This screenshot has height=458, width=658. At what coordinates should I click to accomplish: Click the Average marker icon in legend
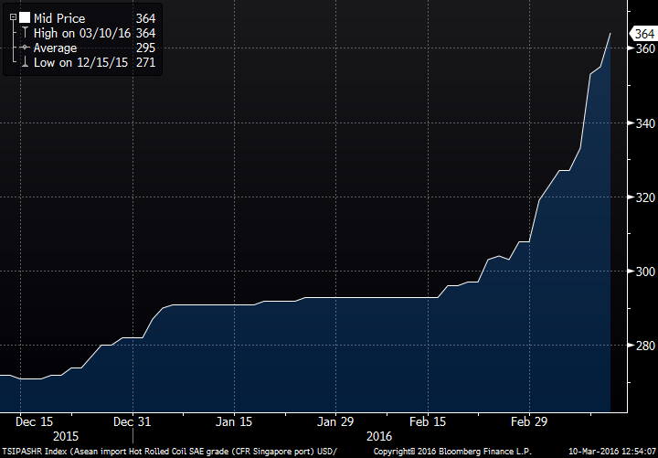pyautogui.click(x=25, y=48)
